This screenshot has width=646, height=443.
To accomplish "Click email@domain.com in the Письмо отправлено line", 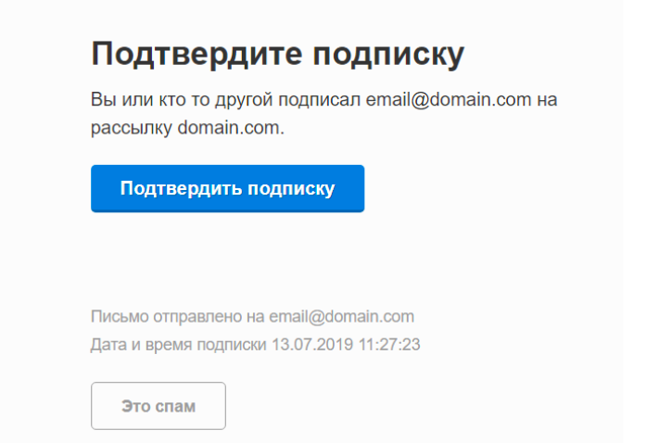I will click(x=342, y=317).
